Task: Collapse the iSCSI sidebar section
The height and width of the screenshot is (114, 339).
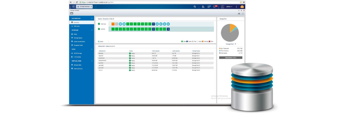Action: tap(92, 49)
